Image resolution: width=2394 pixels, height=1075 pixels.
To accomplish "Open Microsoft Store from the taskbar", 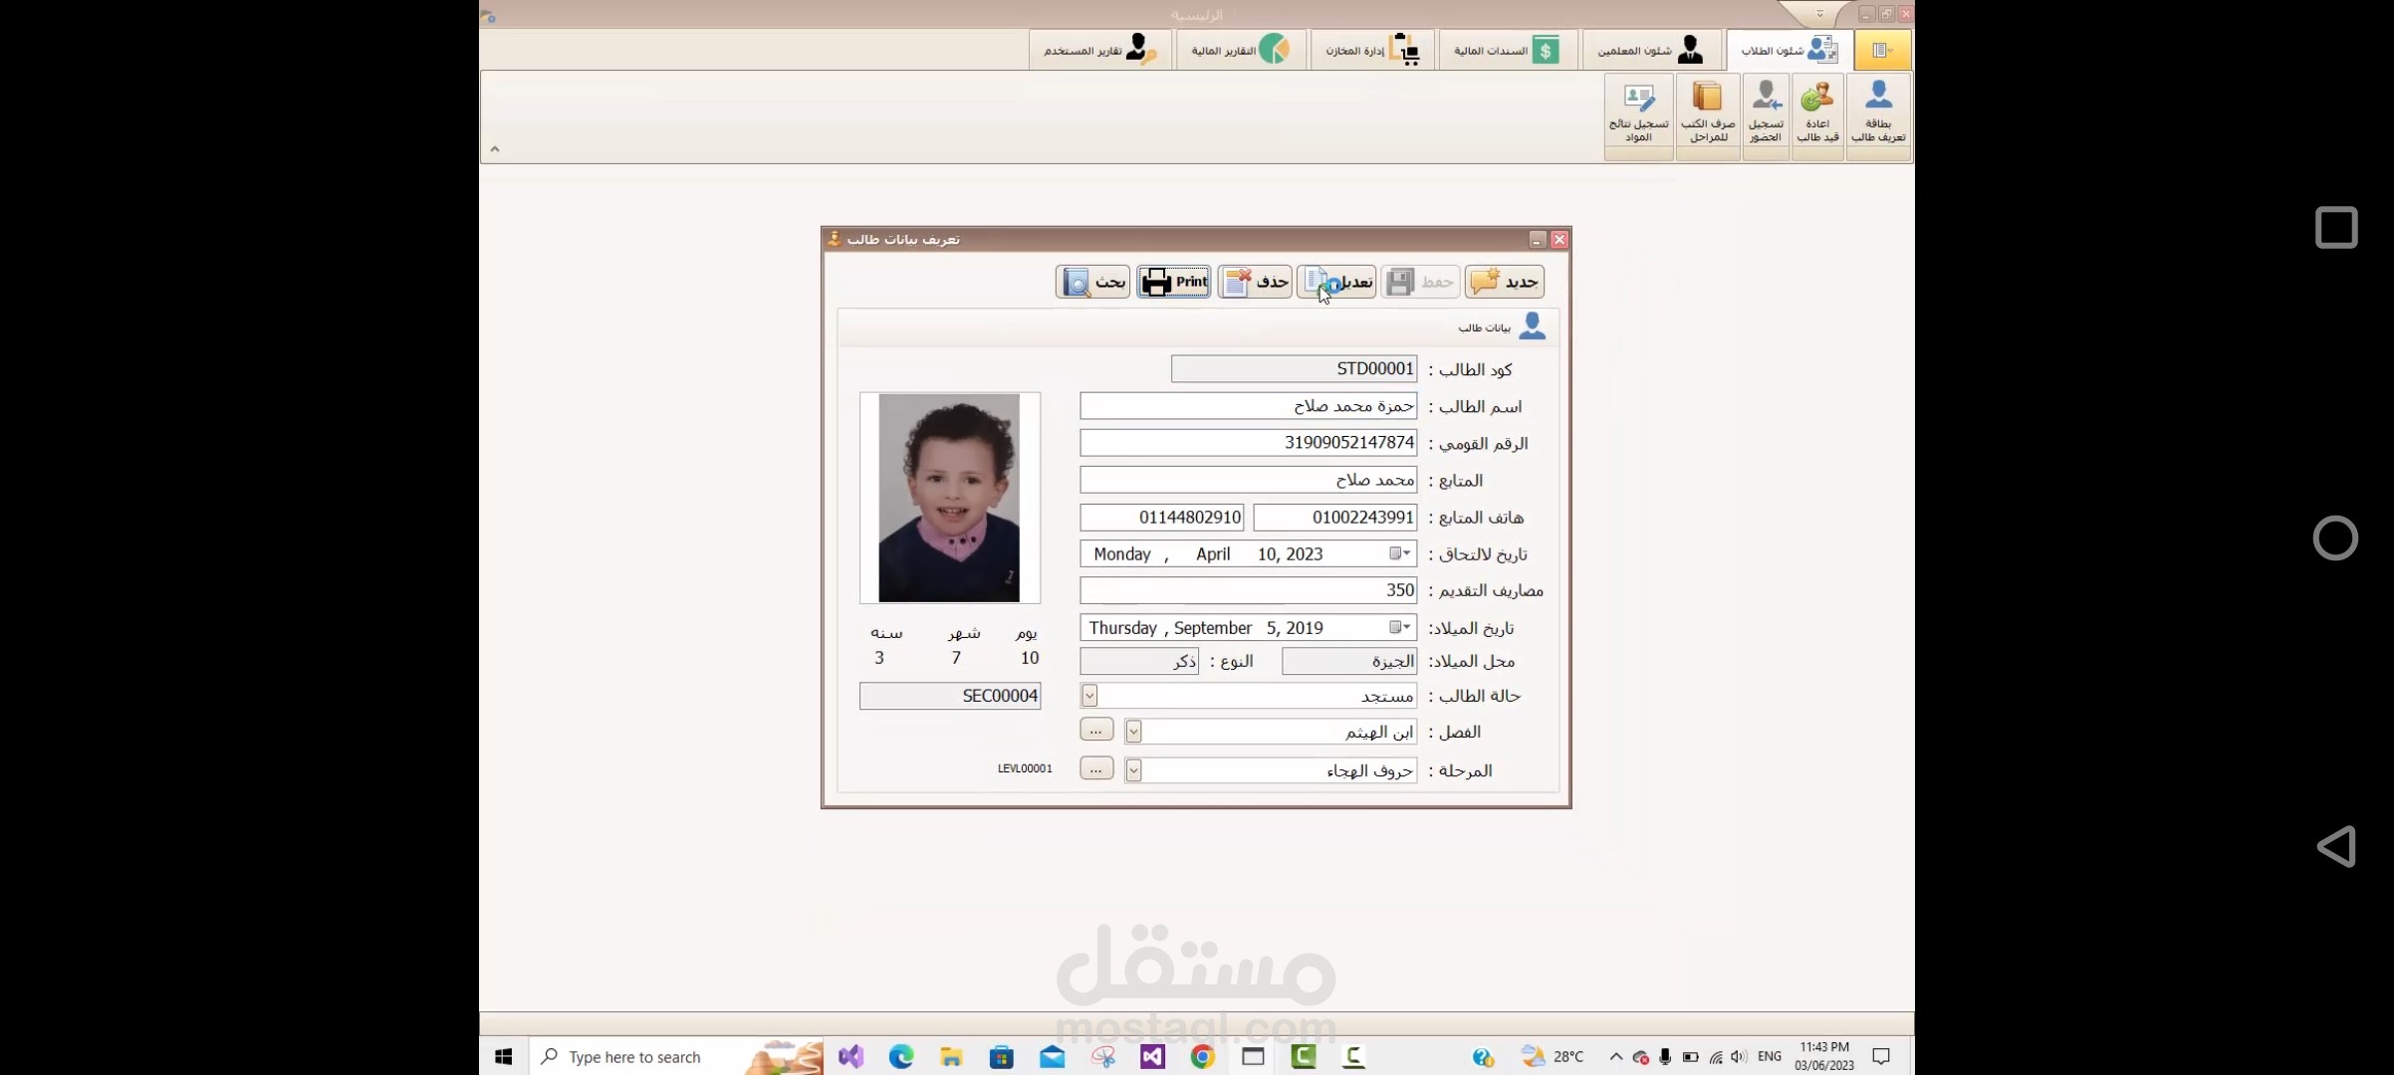I will pos(1002,1057).
